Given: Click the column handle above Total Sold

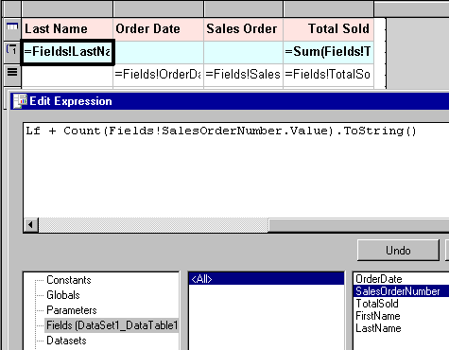Looking at the screenshot, I should (x=329, y=9).
